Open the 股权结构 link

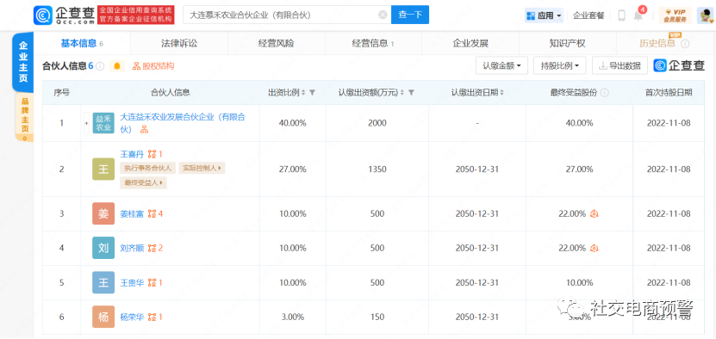point(153,66)
